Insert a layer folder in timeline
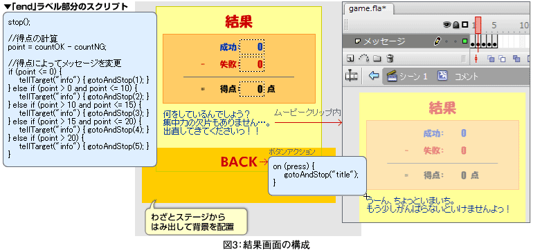Screen dimensions: 533x252 pyautogui.click(x=377, y=59)
